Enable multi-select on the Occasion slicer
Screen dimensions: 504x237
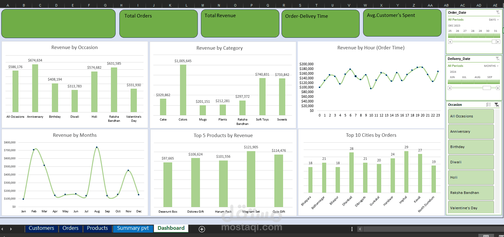pos(489,105)
